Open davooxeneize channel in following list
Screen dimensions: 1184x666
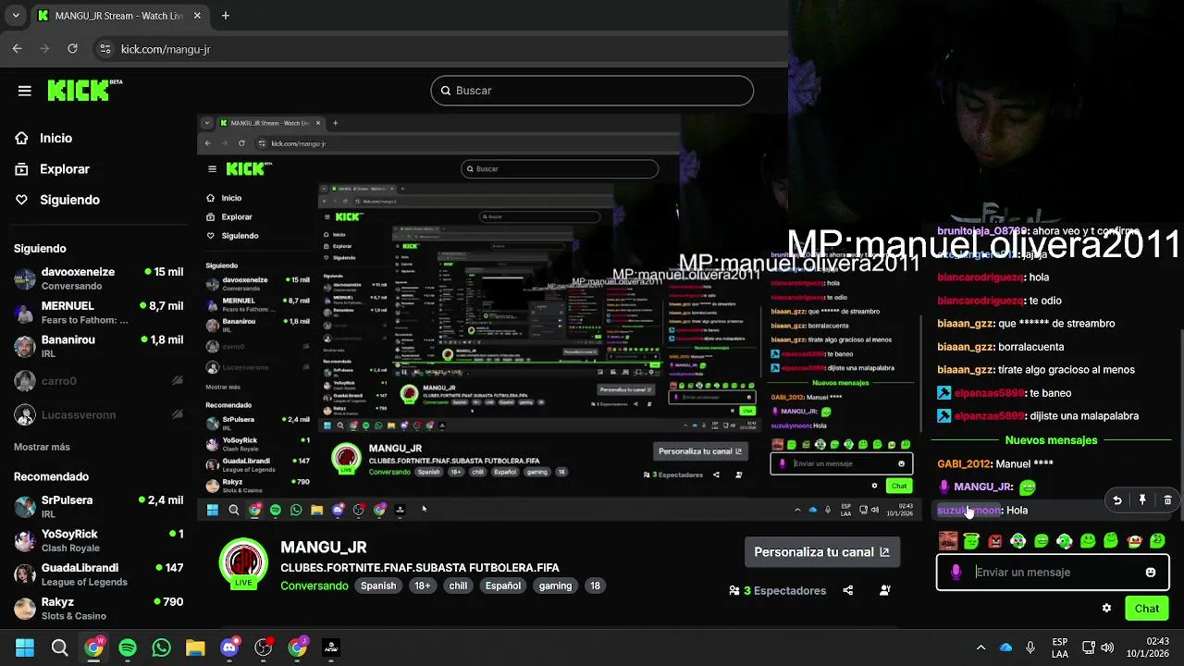coord(98,278)
